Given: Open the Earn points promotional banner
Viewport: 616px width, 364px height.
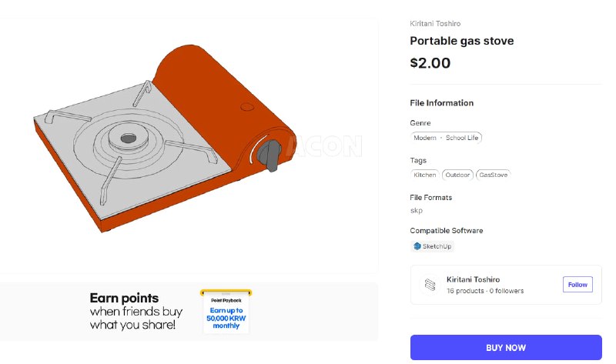Looking at the screenshot, I should click(x=189, y=312).
